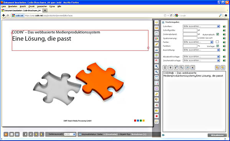Click the rightmost lightbulb button
The image size is (230, 141).
(x=223, y=68)
